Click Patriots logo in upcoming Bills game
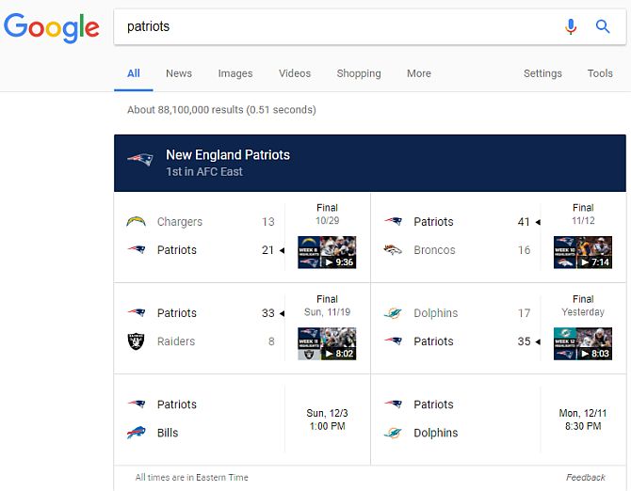This screenshot has width=631, height=491. (x=136, y=404)
